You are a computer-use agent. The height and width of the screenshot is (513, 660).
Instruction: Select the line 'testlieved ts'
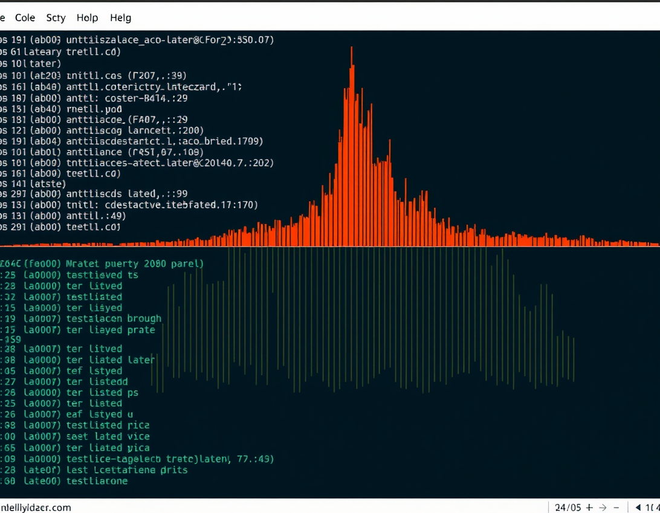coord(69,275)
